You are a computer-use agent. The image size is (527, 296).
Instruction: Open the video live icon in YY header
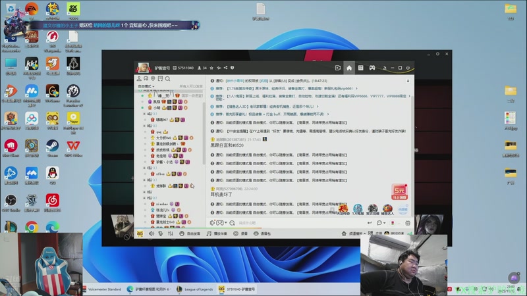point(338,68)
